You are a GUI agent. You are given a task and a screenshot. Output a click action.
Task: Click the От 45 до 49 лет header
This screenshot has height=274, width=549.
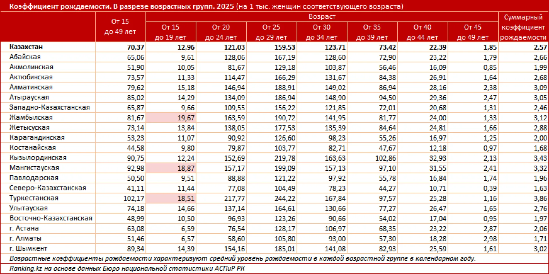point(472,32)
